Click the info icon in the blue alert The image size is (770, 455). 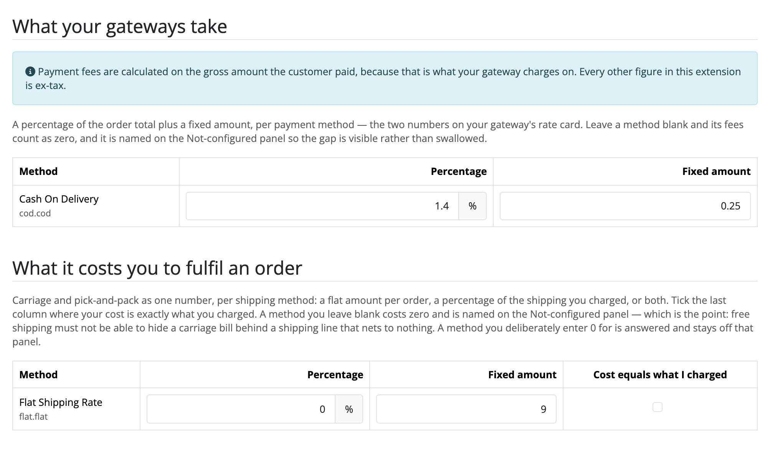tap(30, 71)
